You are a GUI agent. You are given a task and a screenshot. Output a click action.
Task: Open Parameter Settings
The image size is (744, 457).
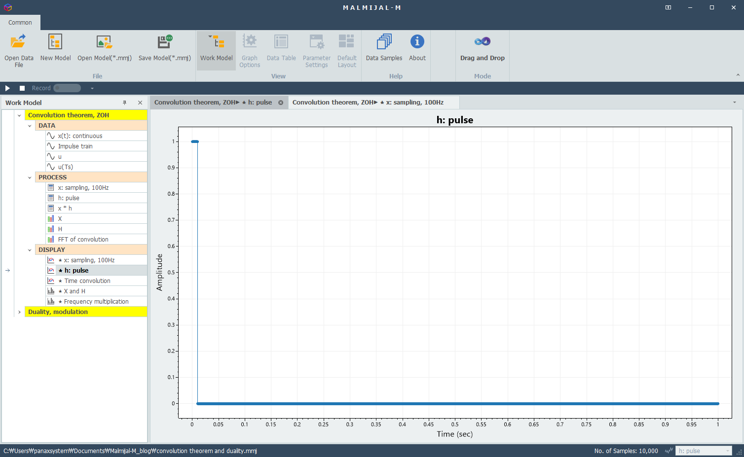tap(316, 50)
